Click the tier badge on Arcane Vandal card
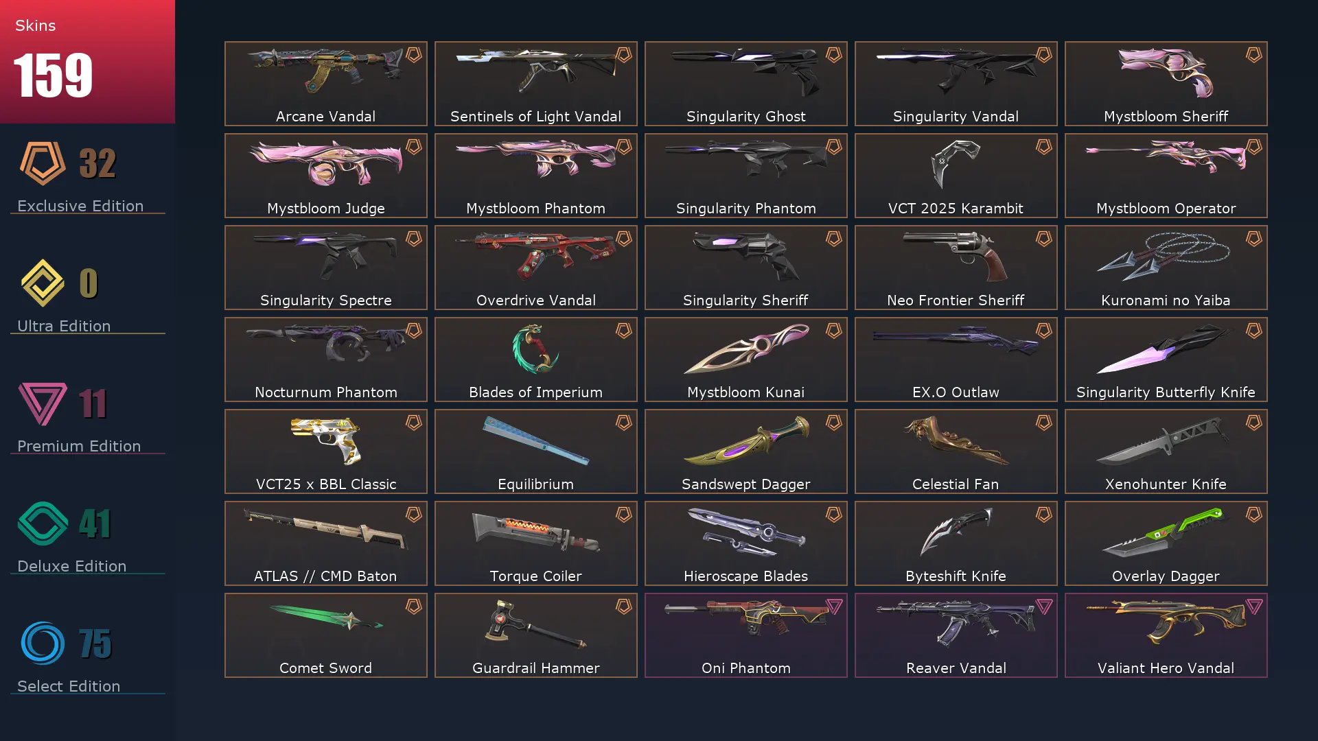The image size is (1318, 741). click(414, 55)
